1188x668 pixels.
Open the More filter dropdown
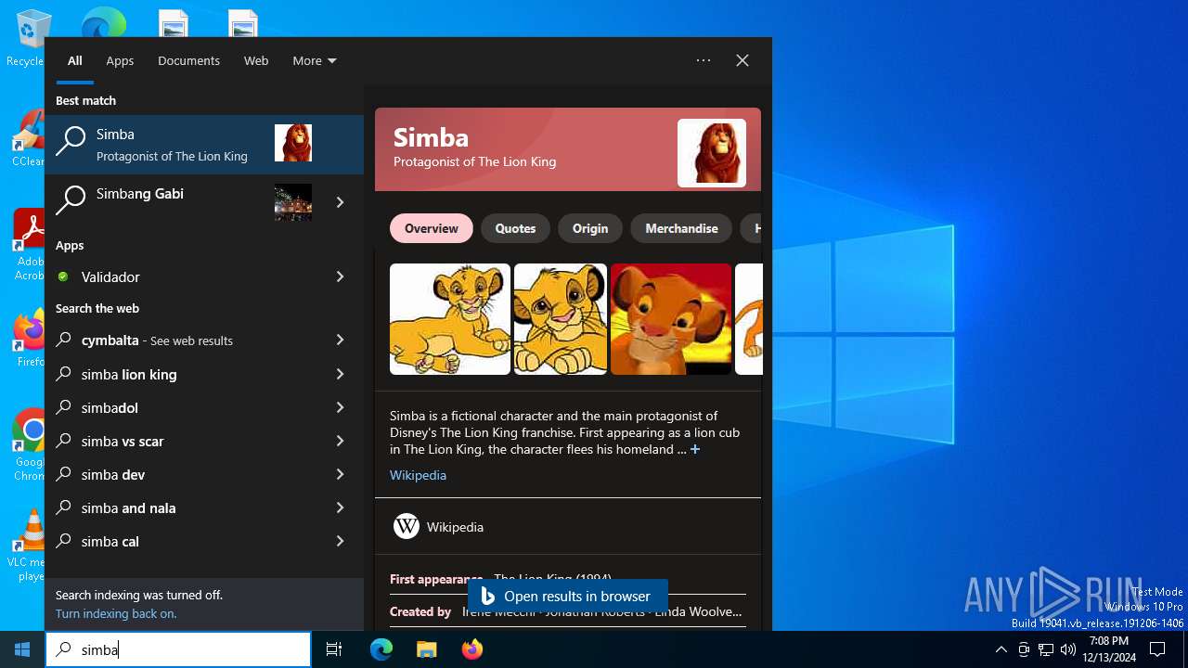tap(315, 60)
